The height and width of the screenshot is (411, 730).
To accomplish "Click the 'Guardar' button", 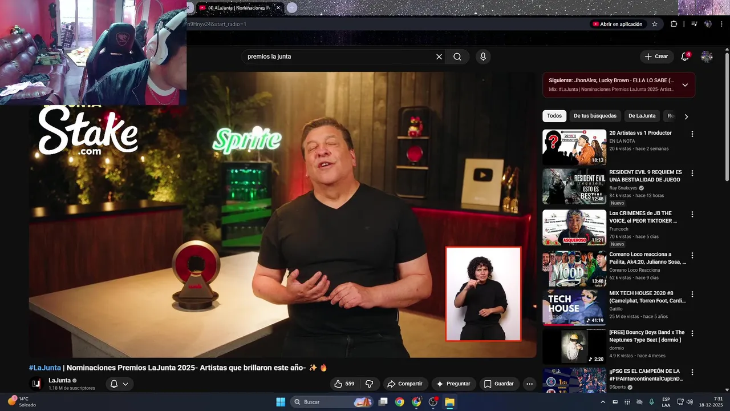I will (498, 384).
